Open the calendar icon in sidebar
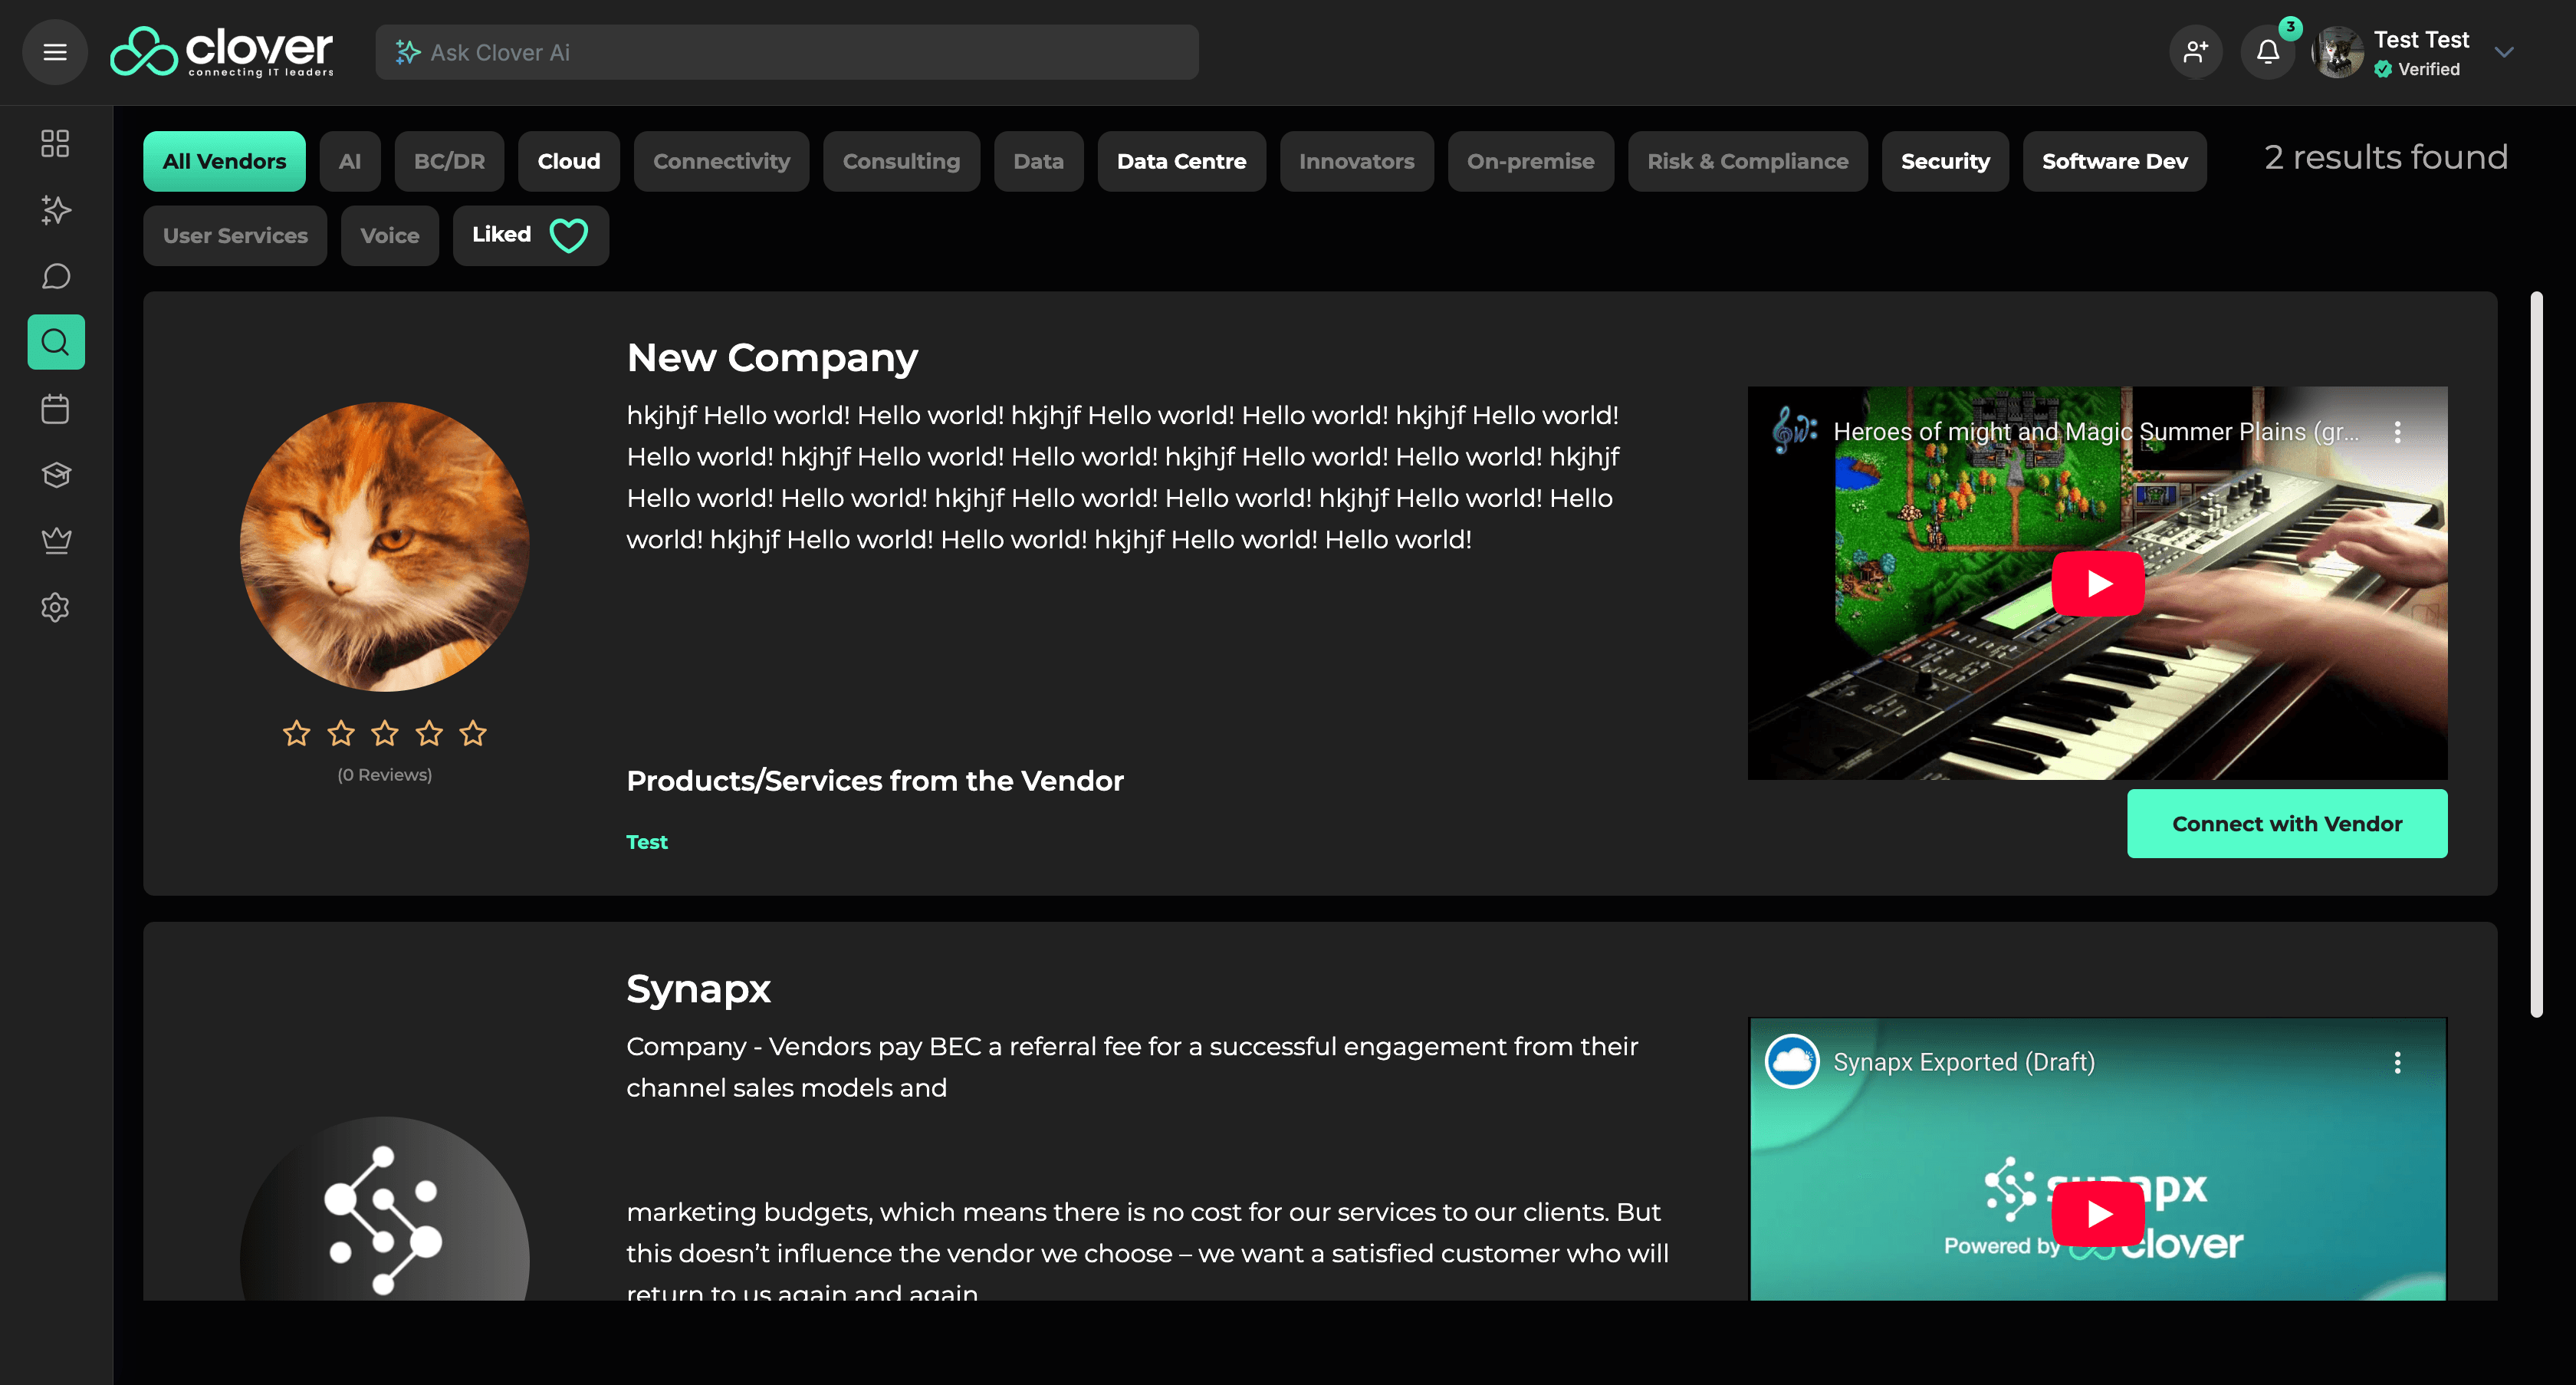 click(x=55, y=408)
